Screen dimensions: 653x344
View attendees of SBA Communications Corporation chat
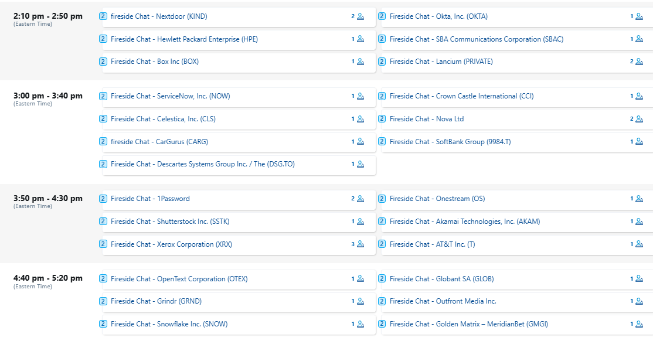click(640, 39)
